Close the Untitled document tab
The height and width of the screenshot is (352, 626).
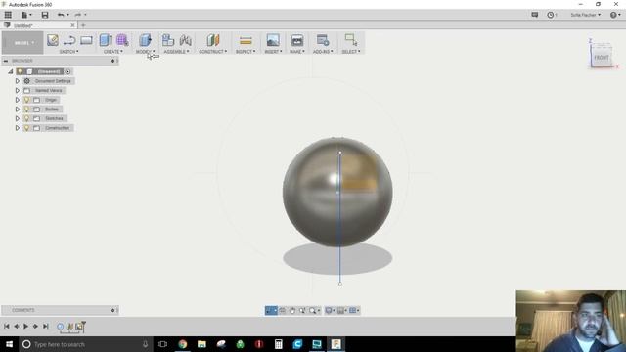point(72,25)
